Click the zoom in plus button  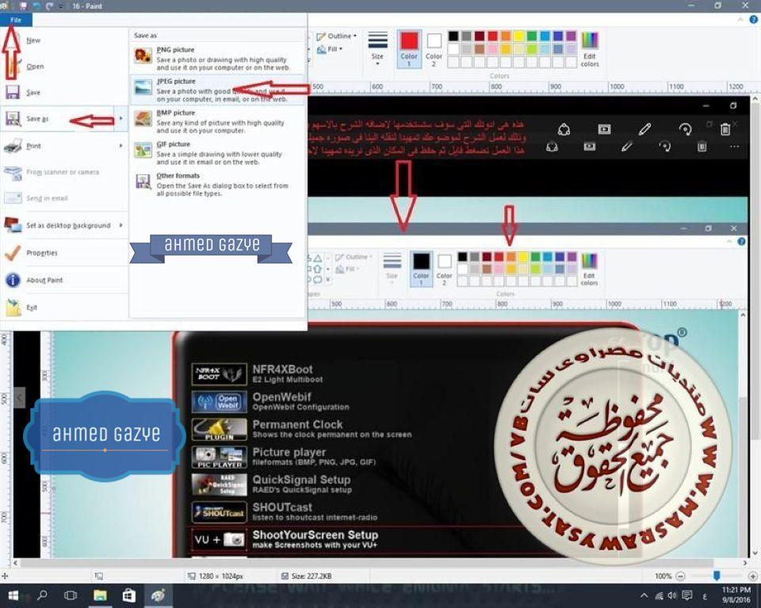[753, 576]
